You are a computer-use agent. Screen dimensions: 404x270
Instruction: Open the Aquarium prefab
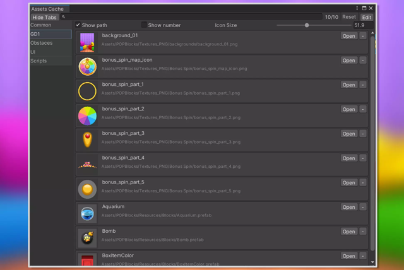pos(348,207)
